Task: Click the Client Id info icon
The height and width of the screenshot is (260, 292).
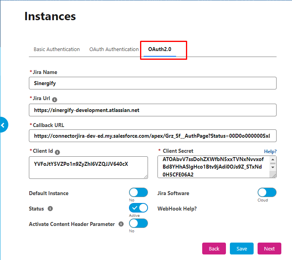Action: (x=57, y=152)
